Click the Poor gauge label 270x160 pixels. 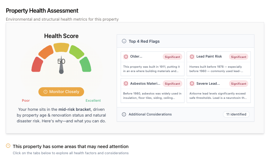(26, 101)
